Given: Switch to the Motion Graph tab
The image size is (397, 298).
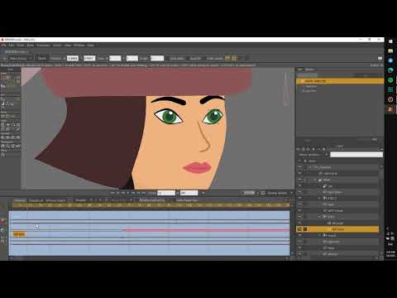Looking at the screenshot, I should pyautogui.click(x=55, y=200).
